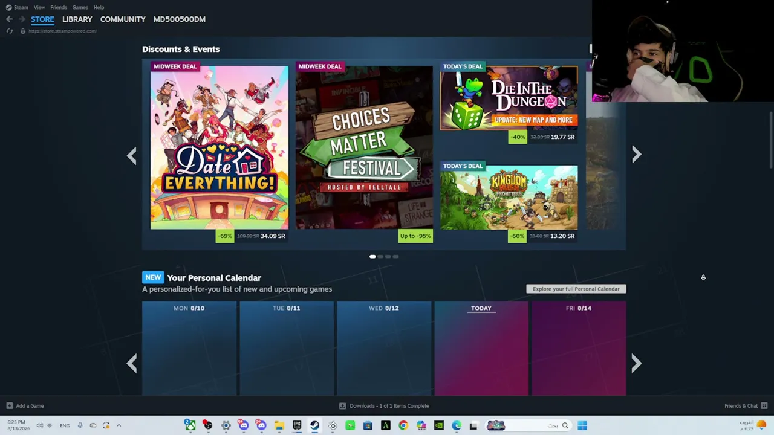Open File Explorer from the taskbar

click(279, 425)
